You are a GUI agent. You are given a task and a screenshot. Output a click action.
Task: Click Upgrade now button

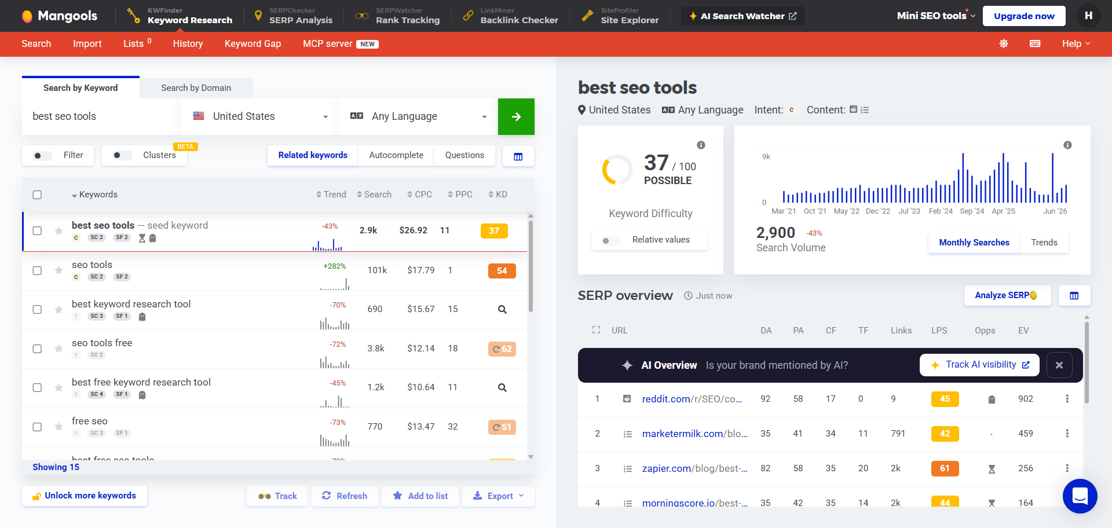pyautogui.click(x=1024, y=16)
